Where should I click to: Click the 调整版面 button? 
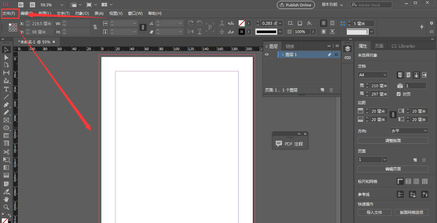393,140
